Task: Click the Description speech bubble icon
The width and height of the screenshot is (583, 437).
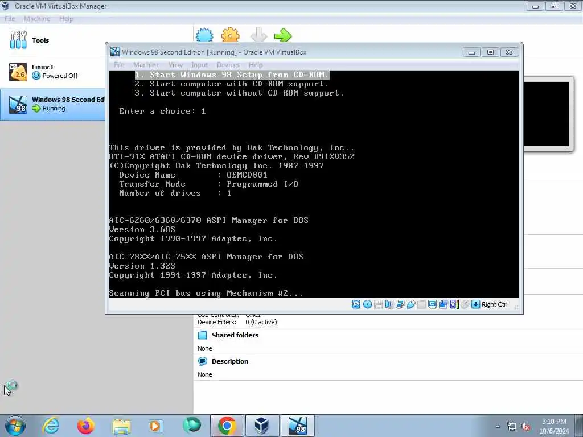Action: pos(203,361)
